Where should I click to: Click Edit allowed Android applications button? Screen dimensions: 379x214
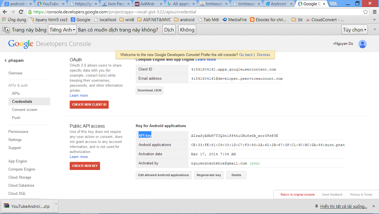(164, 175)
